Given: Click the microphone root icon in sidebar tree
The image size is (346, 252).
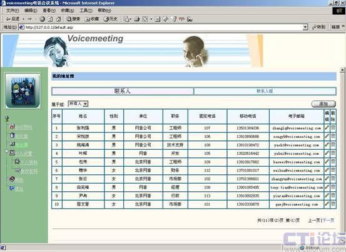Looking at the screenshot, I should [7, 118].
